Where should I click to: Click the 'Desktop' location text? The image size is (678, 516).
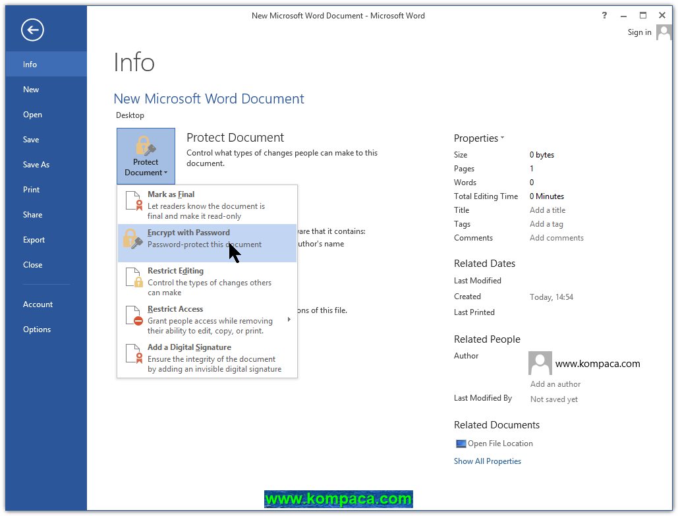130,115
